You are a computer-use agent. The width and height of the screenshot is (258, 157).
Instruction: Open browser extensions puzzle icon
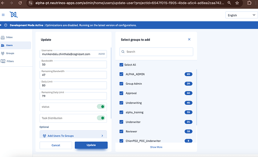[249, 3]
